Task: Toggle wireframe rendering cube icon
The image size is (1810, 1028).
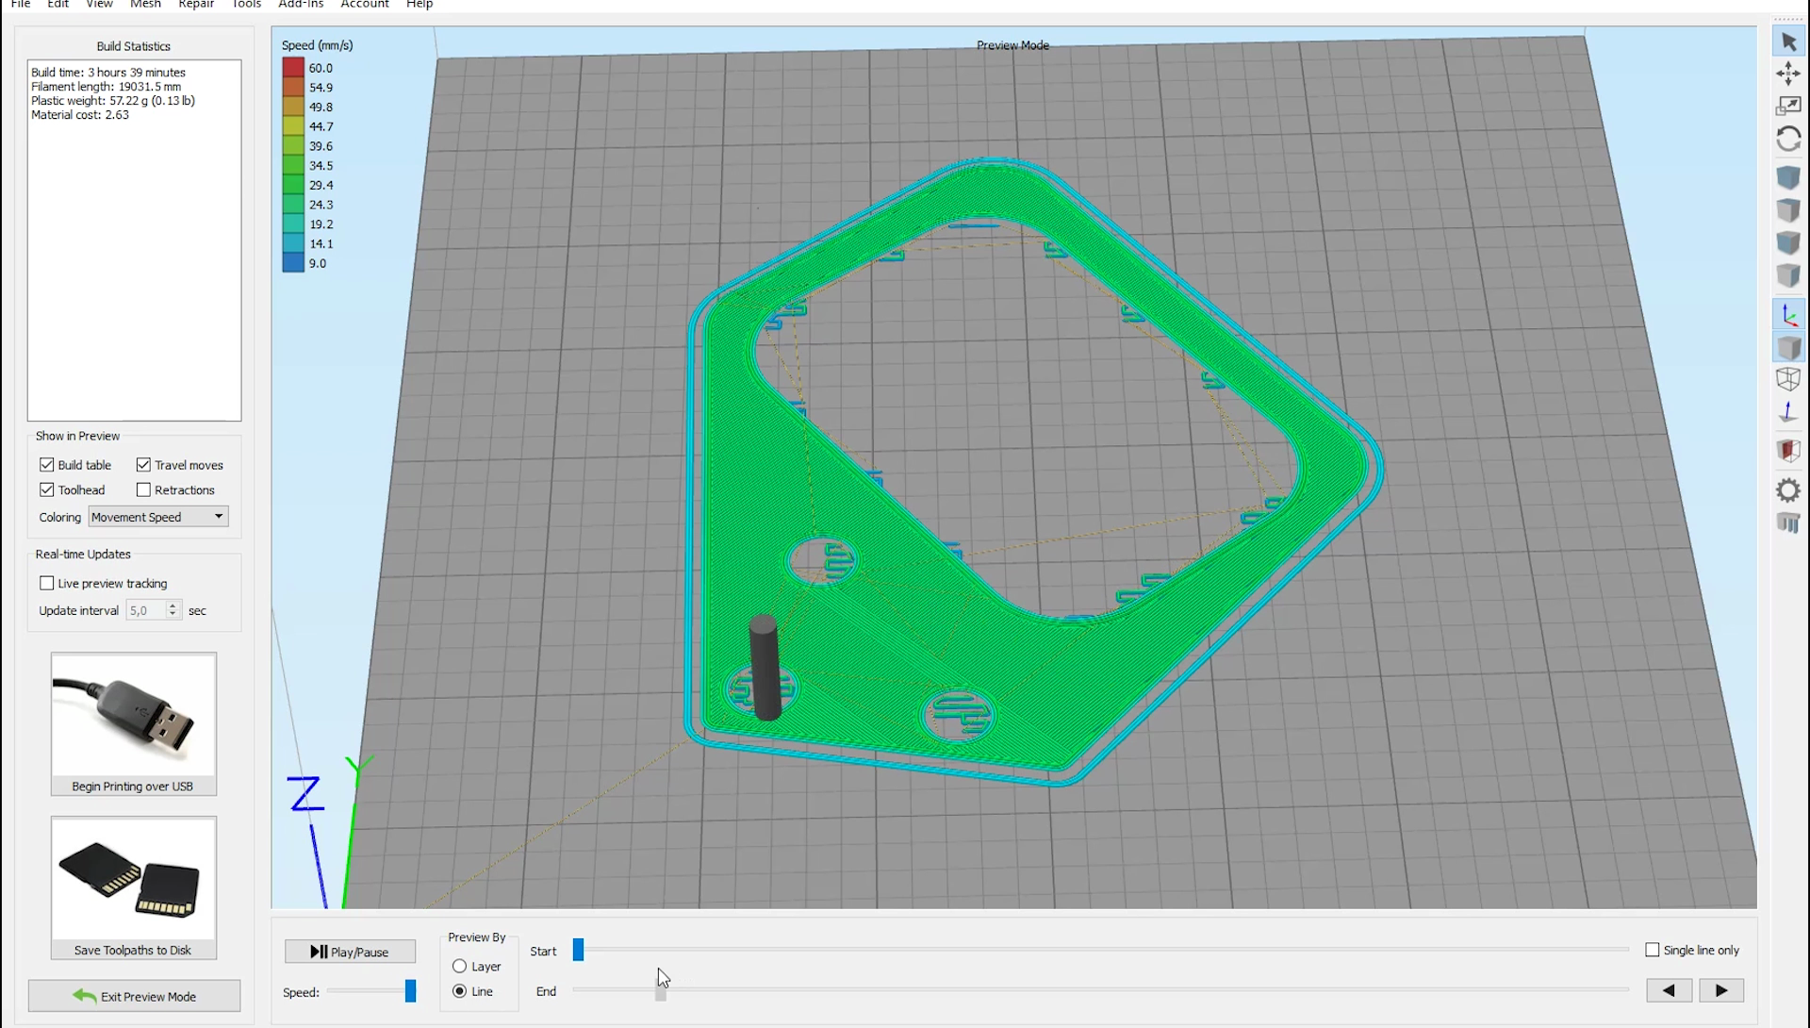Action: pos(1788,379)
